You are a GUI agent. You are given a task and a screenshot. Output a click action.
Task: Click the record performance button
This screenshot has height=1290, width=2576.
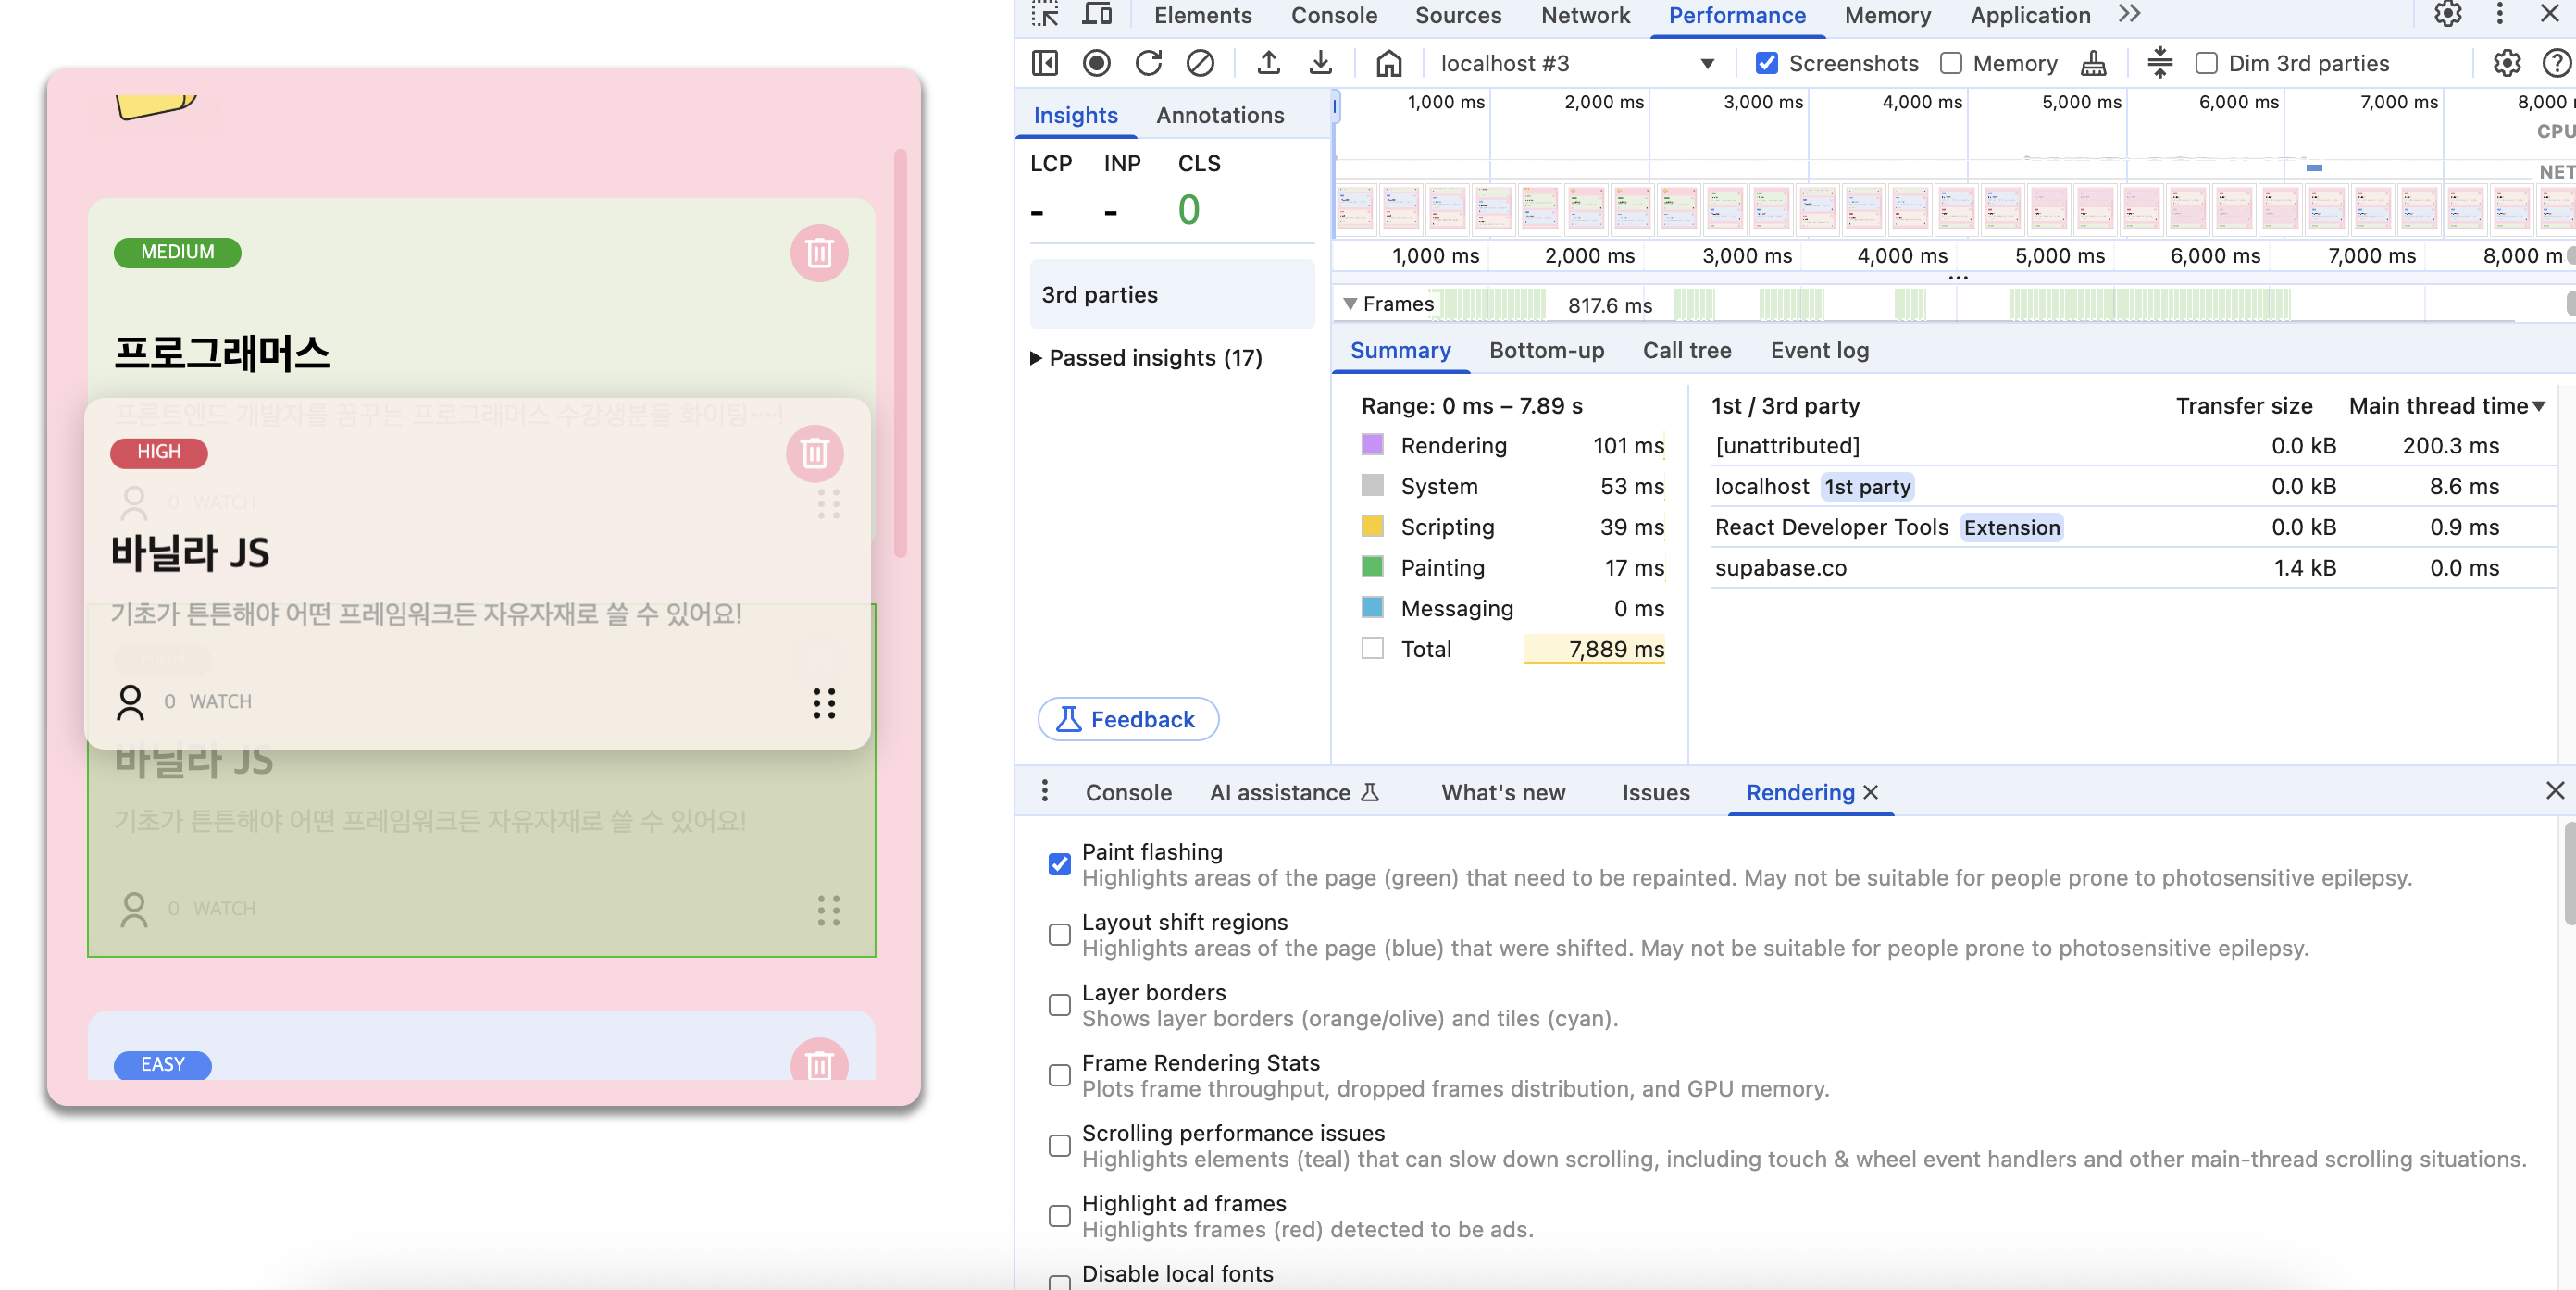[1096, 63]
